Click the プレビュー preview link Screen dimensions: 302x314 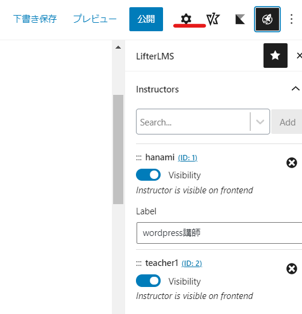tap(94, 19)
